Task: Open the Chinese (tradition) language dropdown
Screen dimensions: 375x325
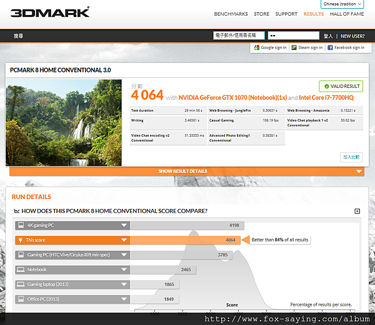Action: tap(342, 4)
